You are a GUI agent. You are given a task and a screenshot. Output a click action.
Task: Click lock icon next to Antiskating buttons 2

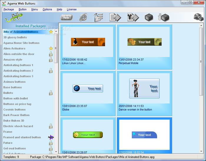pos(51,71)
